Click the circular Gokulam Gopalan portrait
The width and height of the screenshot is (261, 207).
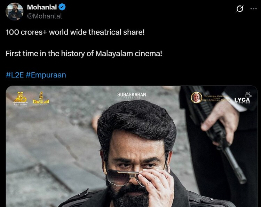tap(196, 97)
